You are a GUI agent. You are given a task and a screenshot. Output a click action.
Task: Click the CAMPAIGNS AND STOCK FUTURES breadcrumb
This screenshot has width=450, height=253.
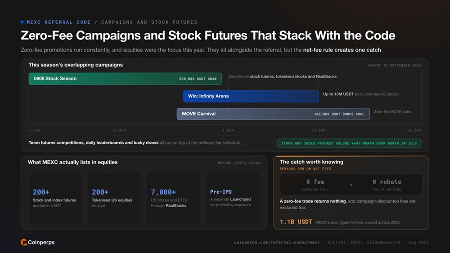click(x=149, y=22)
